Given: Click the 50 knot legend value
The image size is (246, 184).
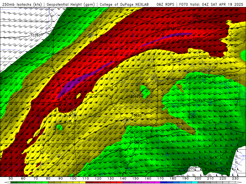Looking at the screenshot, I should 11,178.
